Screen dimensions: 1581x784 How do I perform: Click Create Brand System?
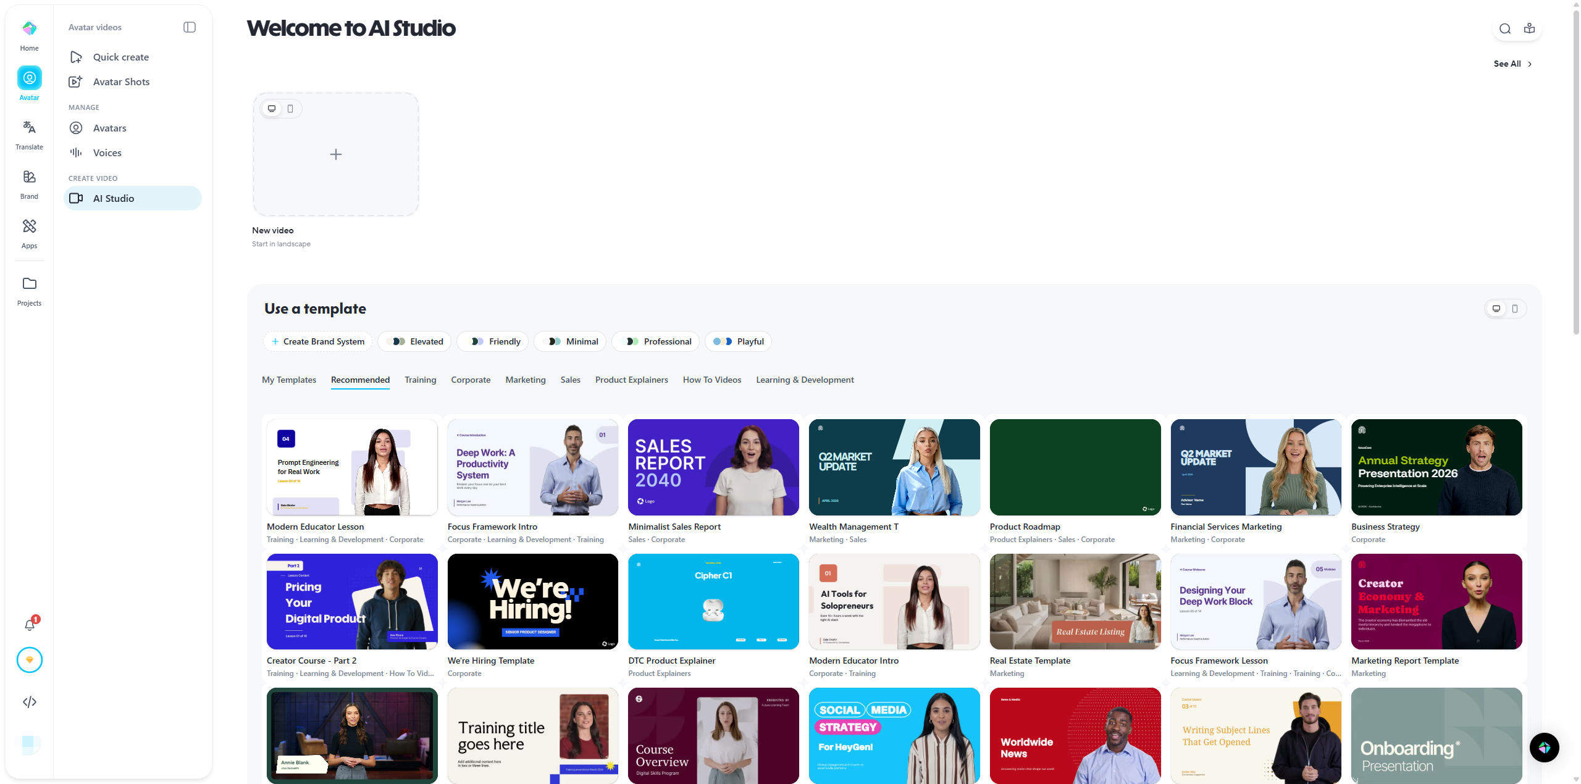point(318,341)
